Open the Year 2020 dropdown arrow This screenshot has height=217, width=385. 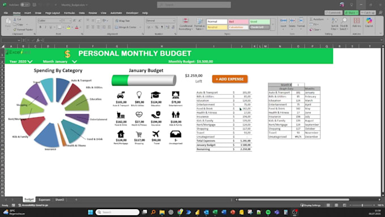[x=30, y=61]
